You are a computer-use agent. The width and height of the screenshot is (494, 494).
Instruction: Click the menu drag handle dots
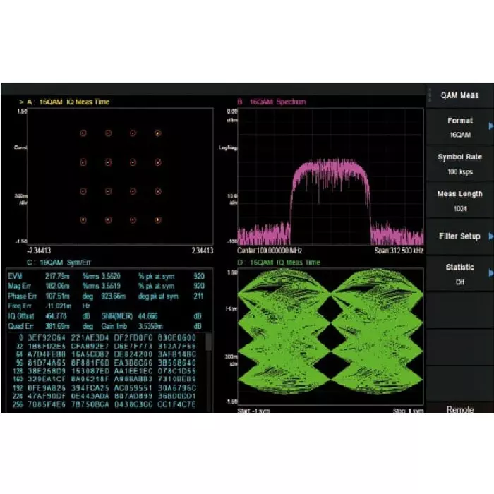pyautogui.click(x=430, y=95)
